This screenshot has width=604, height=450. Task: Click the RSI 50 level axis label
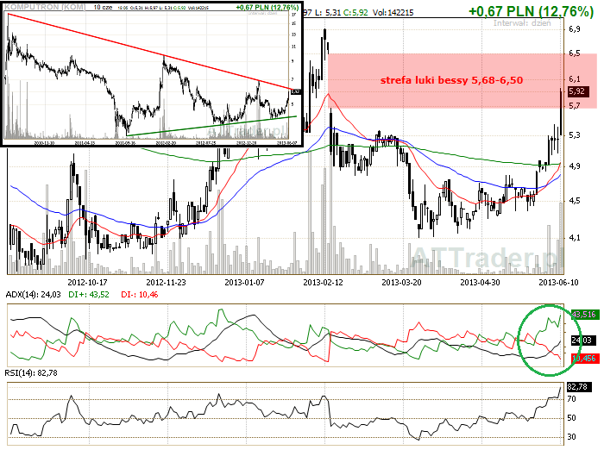tap(571, 418)
